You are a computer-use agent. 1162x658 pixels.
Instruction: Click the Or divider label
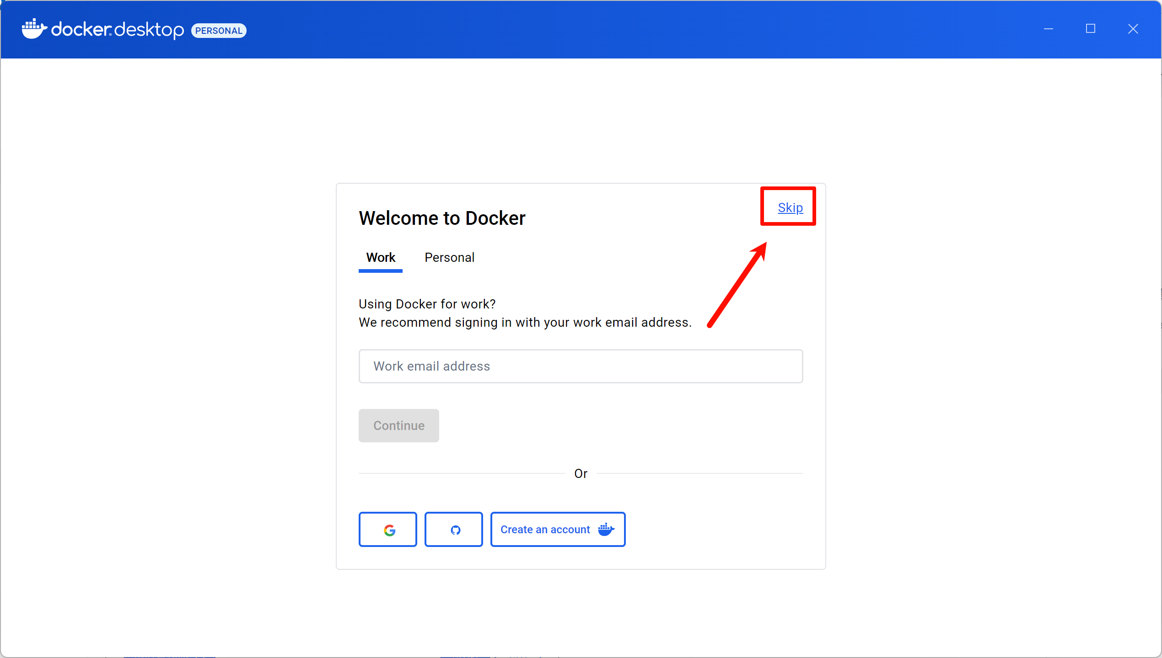(581, 474)
